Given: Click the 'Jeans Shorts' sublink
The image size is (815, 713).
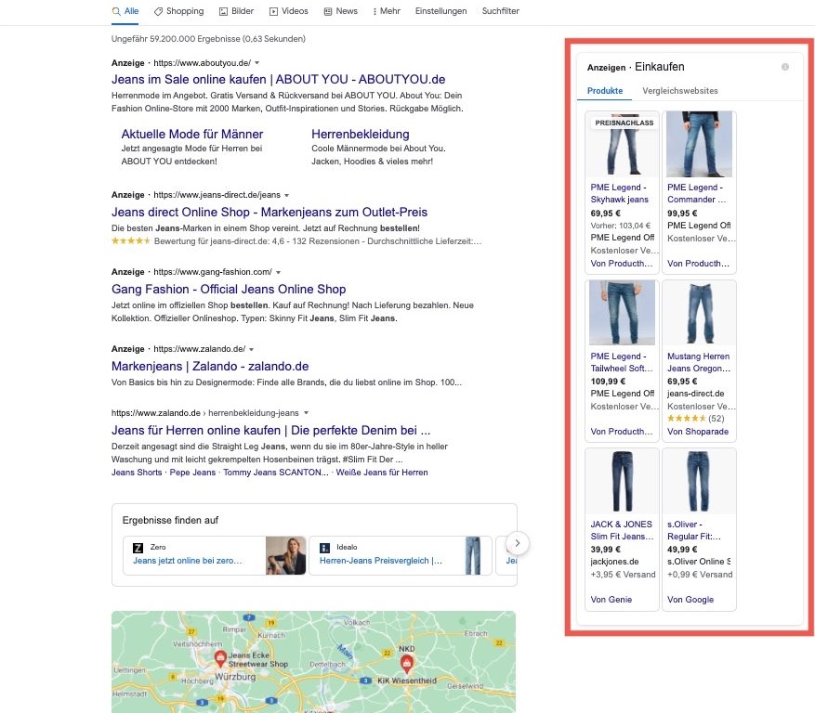Looking at the screenshot, I should (137, 473).
